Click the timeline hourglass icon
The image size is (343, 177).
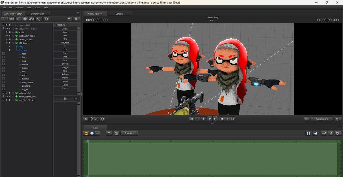pos(117,133)
